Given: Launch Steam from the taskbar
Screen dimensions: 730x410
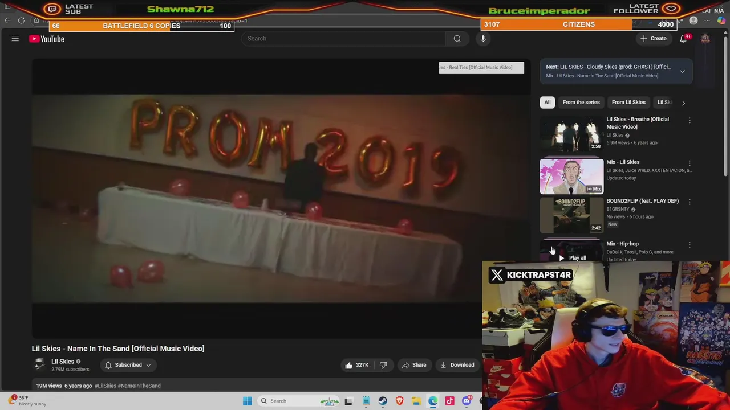Looking at the screenshot, I should (383, 401).
